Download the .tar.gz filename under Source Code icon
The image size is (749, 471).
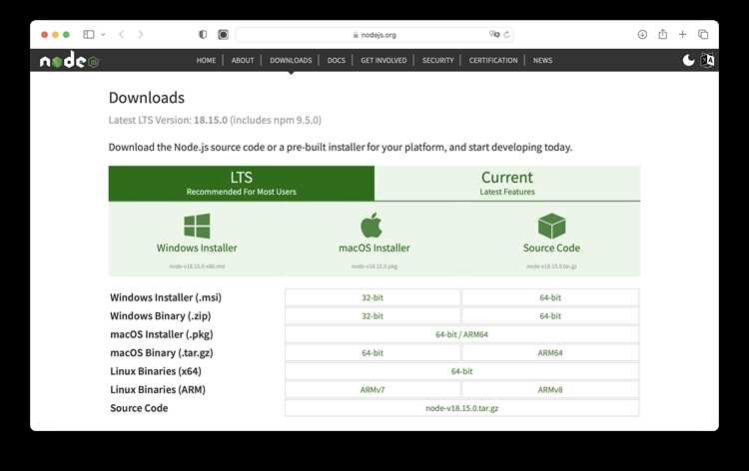tap(551, 266)
